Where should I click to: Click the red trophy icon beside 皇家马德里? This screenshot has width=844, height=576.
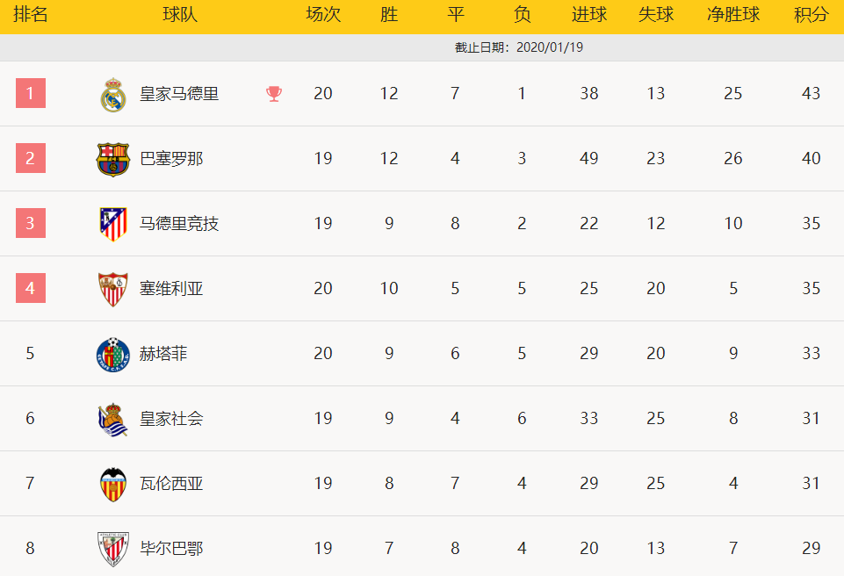274,94
